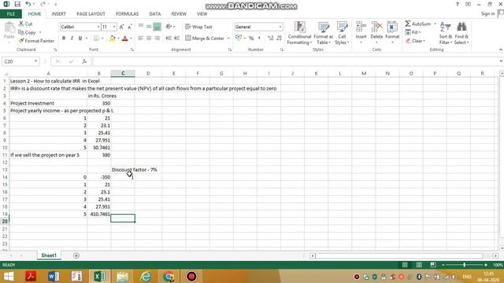Copy the selected cell
This screenshot has height=283, width=504.
27,32
